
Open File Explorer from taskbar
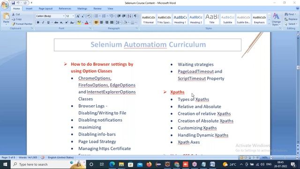121,164
